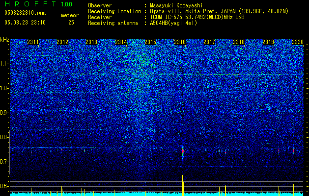The image size is (309, 196).
Task: Click the 1.1 frequency axis label
Action: coord(4,64)
